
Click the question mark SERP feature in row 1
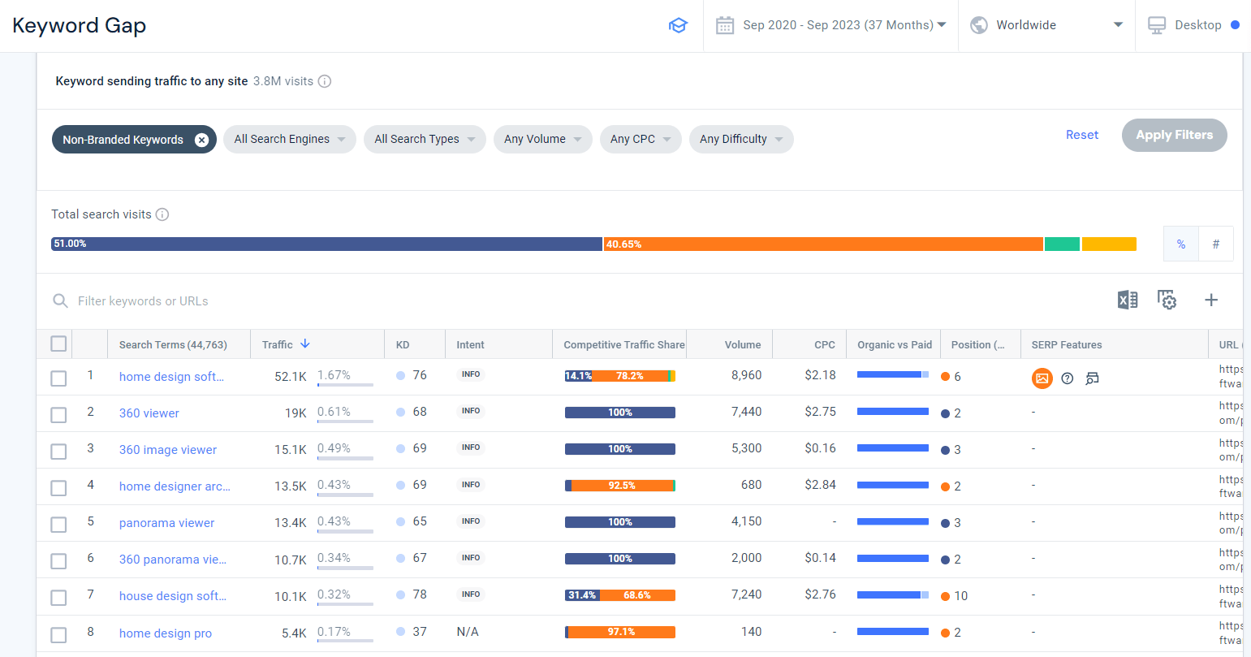pyautogui.click(x=1068, y=378)
